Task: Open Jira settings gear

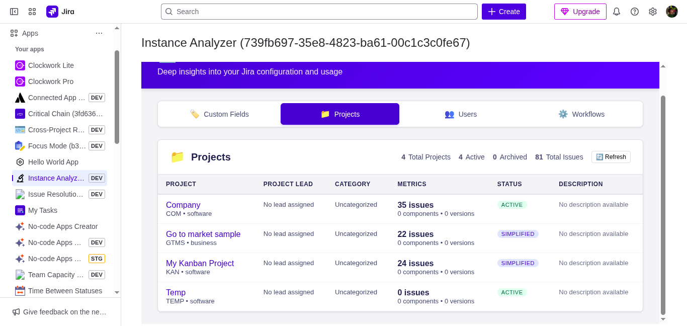Action: click(x=653, y=11)
